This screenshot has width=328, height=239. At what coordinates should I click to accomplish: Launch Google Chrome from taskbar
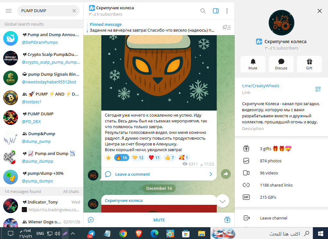(123, 233)
